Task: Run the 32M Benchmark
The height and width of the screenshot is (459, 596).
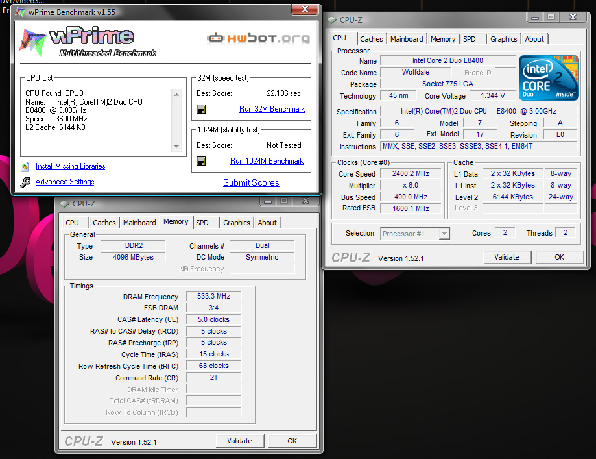Action: (272, 109)
